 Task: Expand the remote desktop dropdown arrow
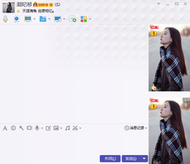[64, 19]
